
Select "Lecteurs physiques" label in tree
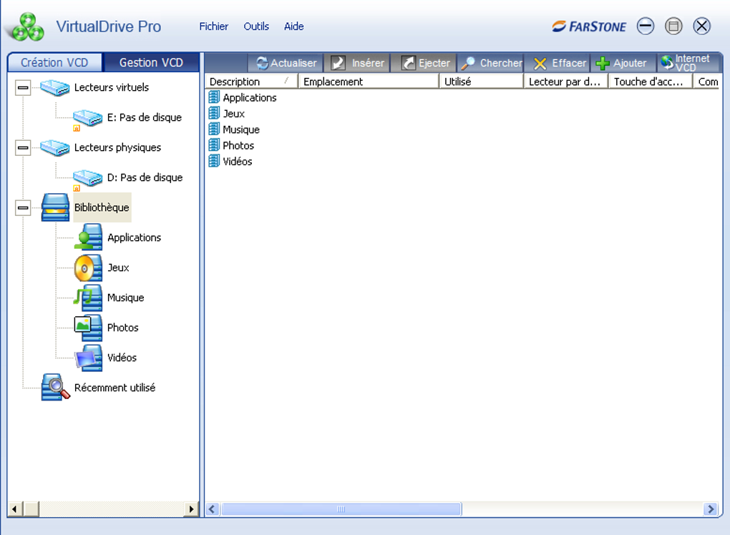(118, 147)
